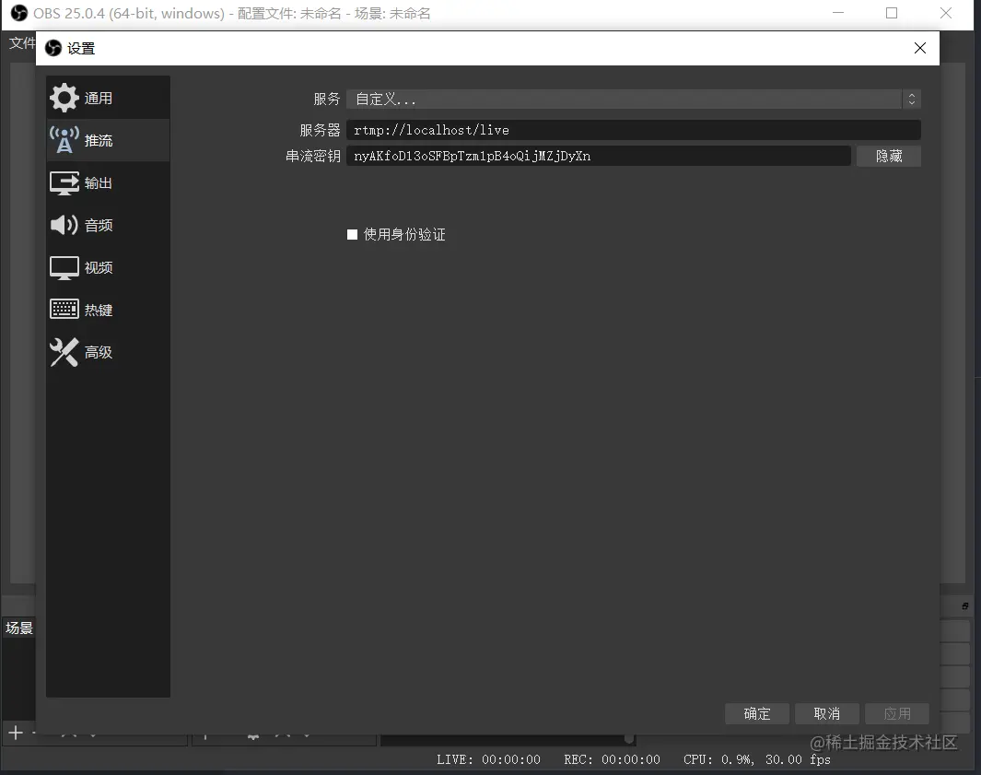Cancel settings with 取消 button
This screenshot has width=981, height=775.
826,713
